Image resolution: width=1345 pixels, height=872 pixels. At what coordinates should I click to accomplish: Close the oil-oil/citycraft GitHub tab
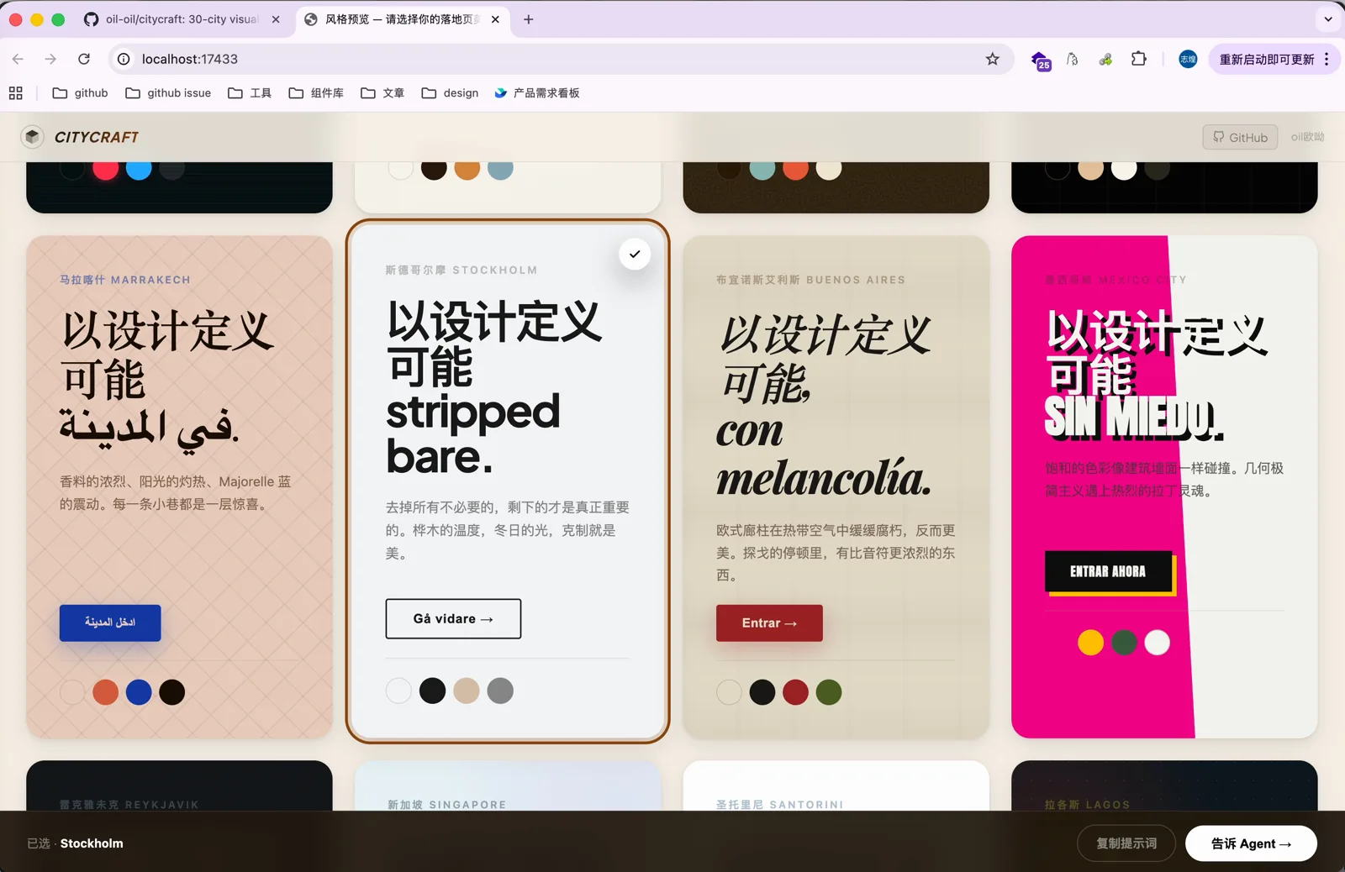(276, 19)
